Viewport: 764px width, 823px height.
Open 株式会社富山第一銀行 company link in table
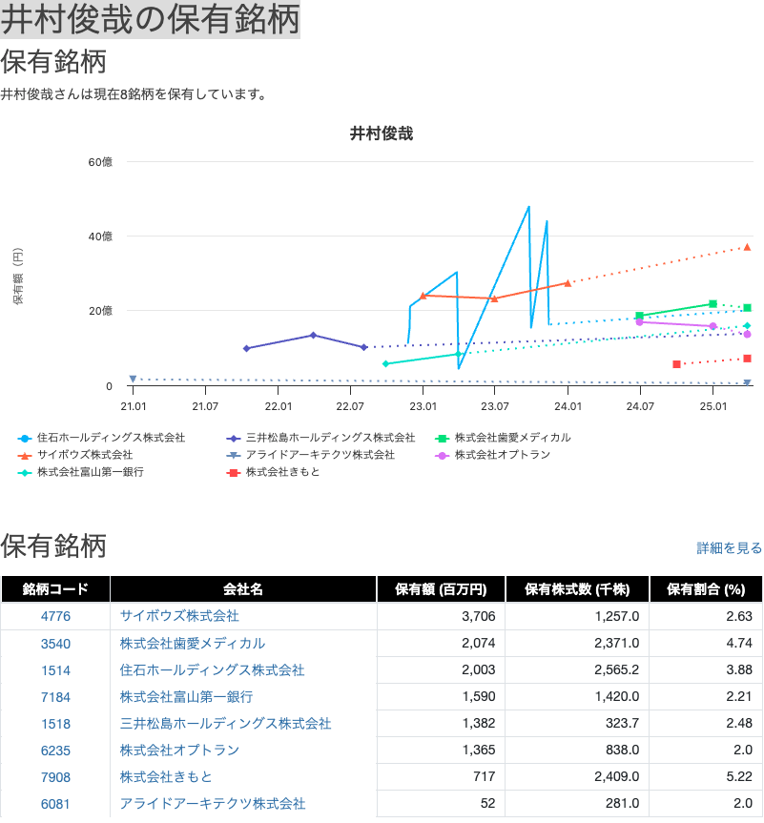(186, 697)
